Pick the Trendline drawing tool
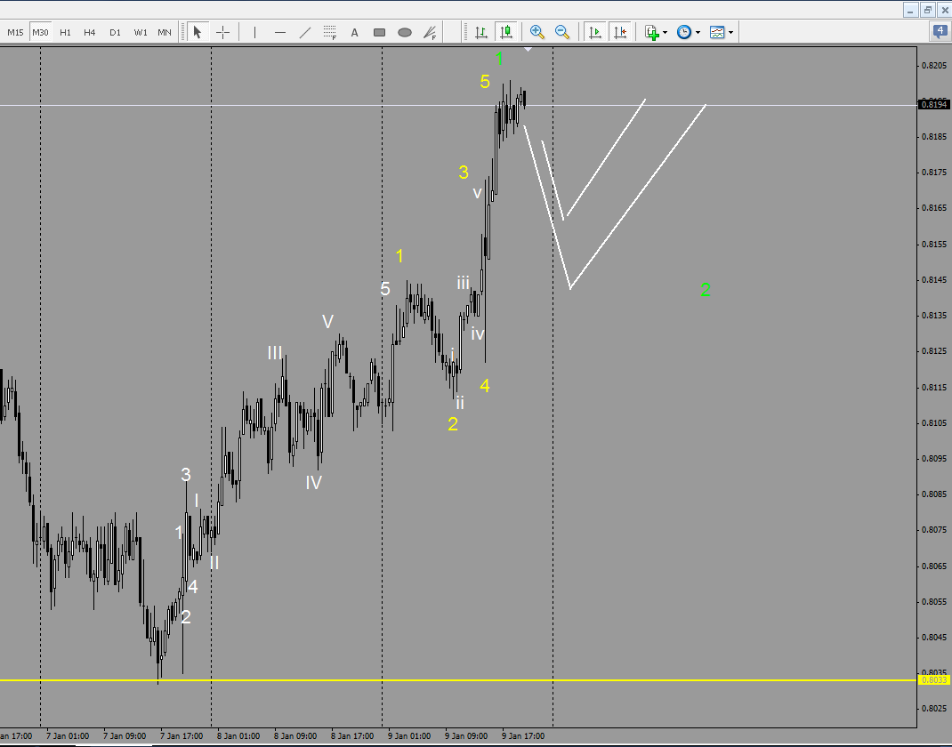Viewport: 952px width, 747px height. [x=304, y=32]
